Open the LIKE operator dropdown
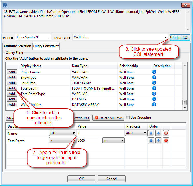The width and height of the screenshot is (193, 186). pyautogui.click(x=63, y=133)
